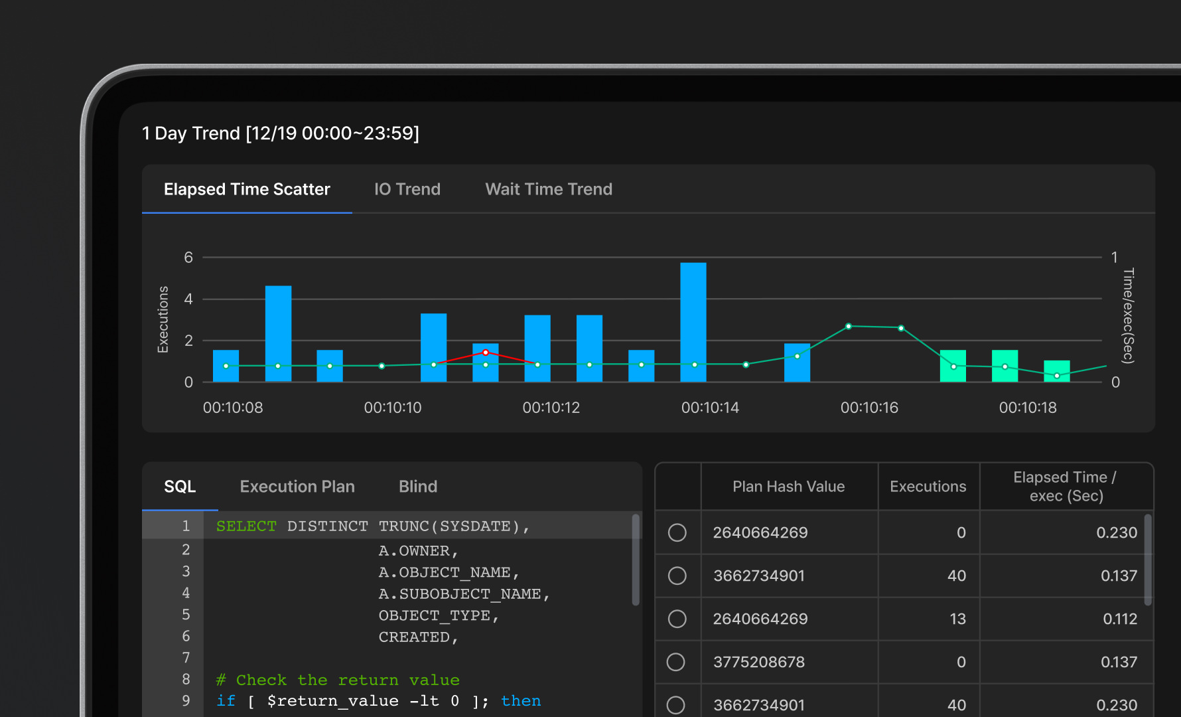Click the peak green line point near 00:10:16
Image resolution: width=1181 pixels, height=717 pixels.
849,327
